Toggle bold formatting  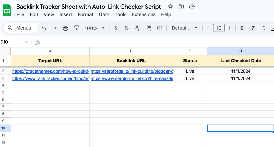(x=242, y=28)
